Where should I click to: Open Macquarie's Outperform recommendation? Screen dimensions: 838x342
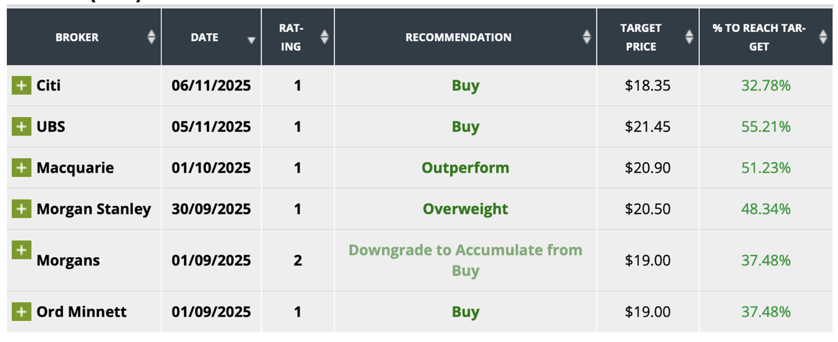[465, 168]
